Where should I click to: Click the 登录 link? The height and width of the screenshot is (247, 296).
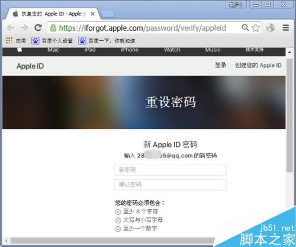tap(220, 65)
